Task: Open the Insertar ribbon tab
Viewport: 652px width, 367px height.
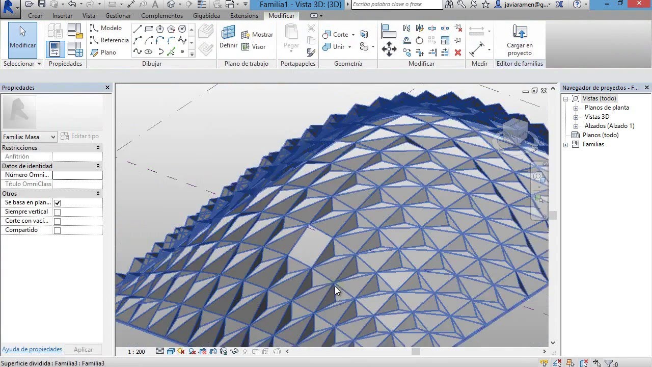Action: pyautogui.click(x=62, y=16)
